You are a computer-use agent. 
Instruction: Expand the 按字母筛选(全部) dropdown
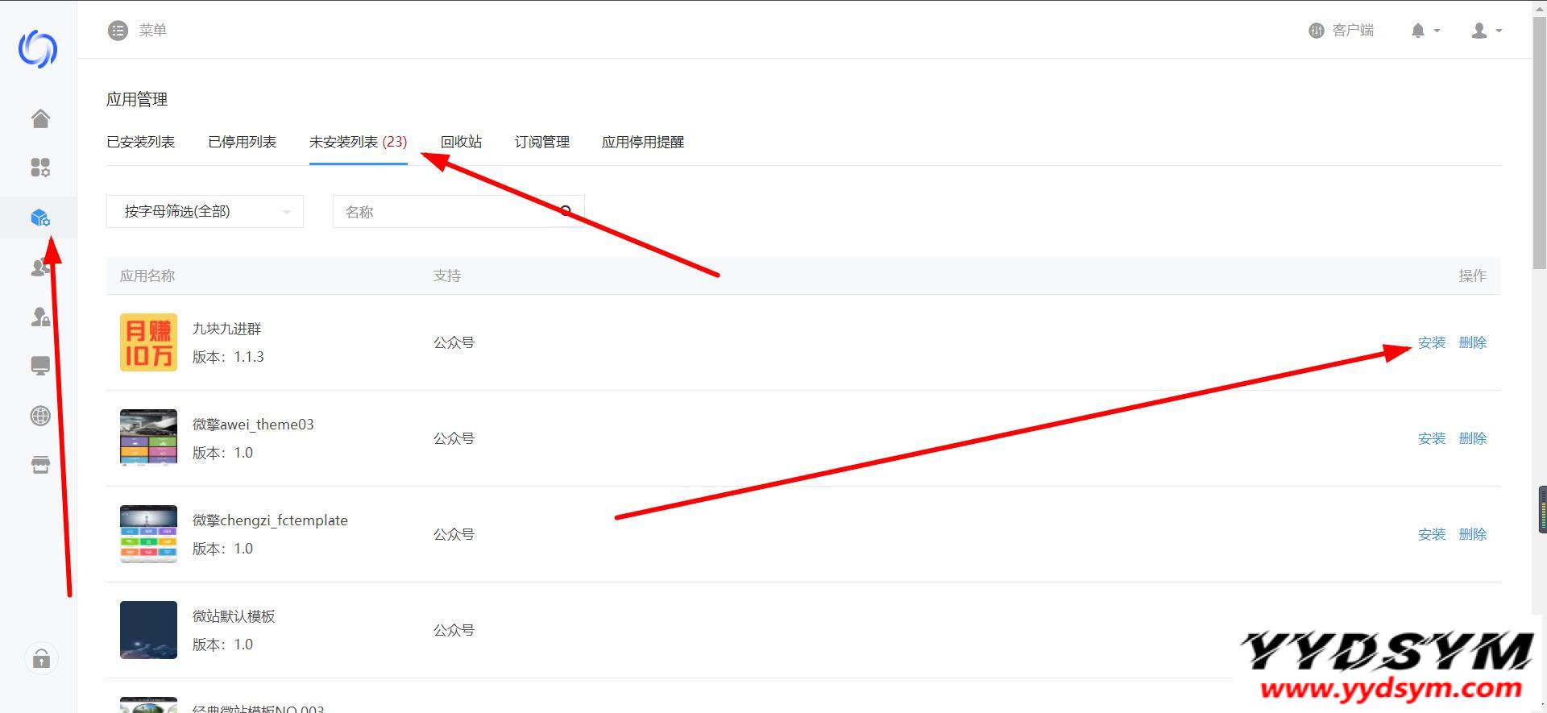[x=205, y=211]
